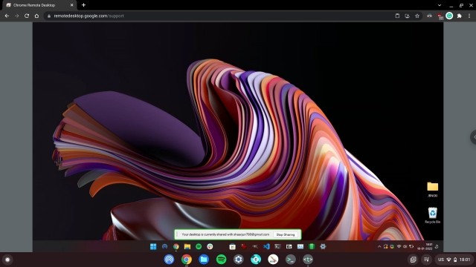Go back to the previous page

7,16
